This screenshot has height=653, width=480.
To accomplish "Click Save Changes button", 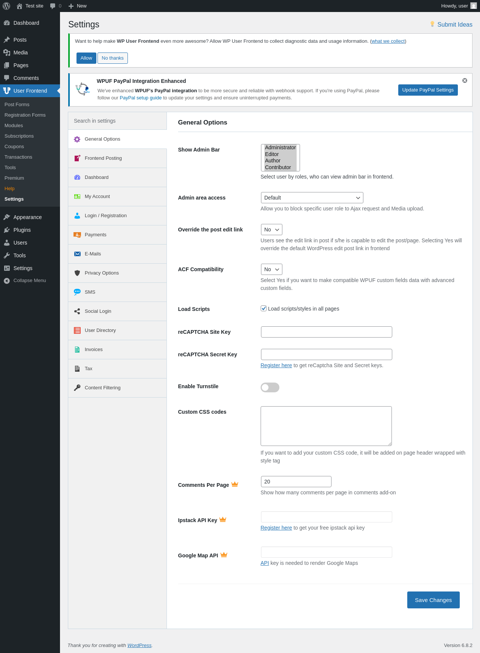I will [433, 600].
